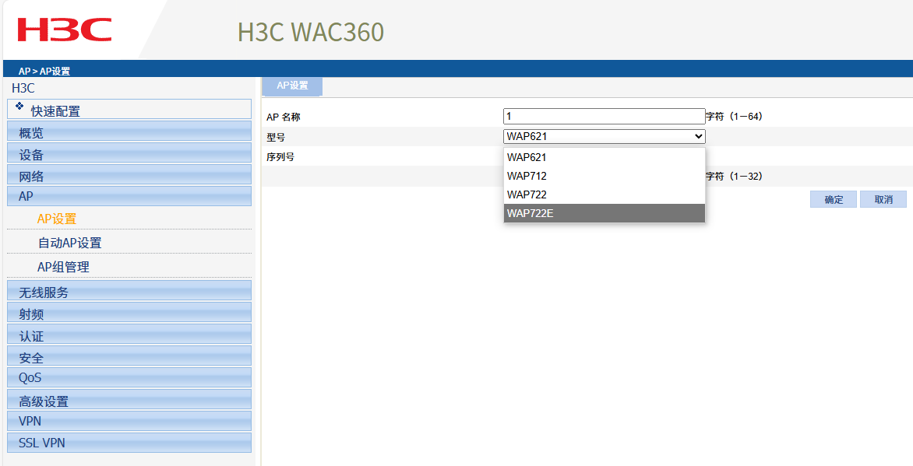The image size is (913, 466).
Task: Click the diamond icon beside 快速配置
Action: point(19,107)
